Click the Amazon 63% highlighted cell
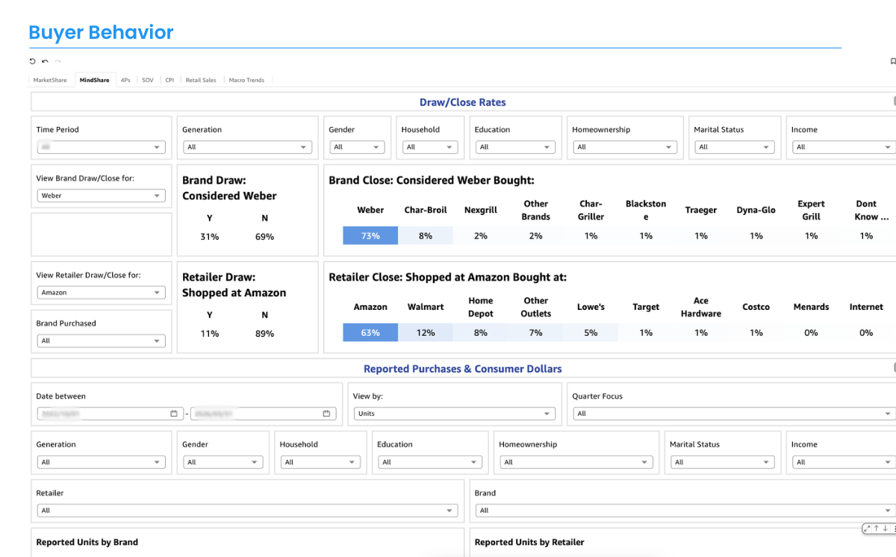The width and height of the screenshot is (896, 557). coord(370,333)
